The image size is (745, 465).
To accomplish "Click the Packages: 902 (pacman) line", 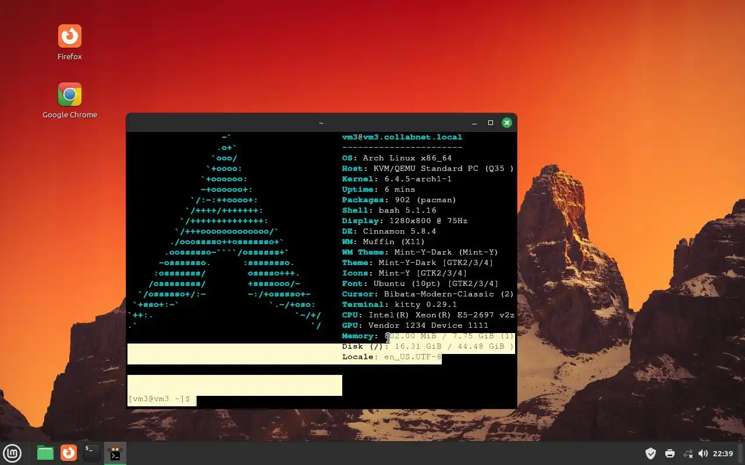I will coord(399,200).
